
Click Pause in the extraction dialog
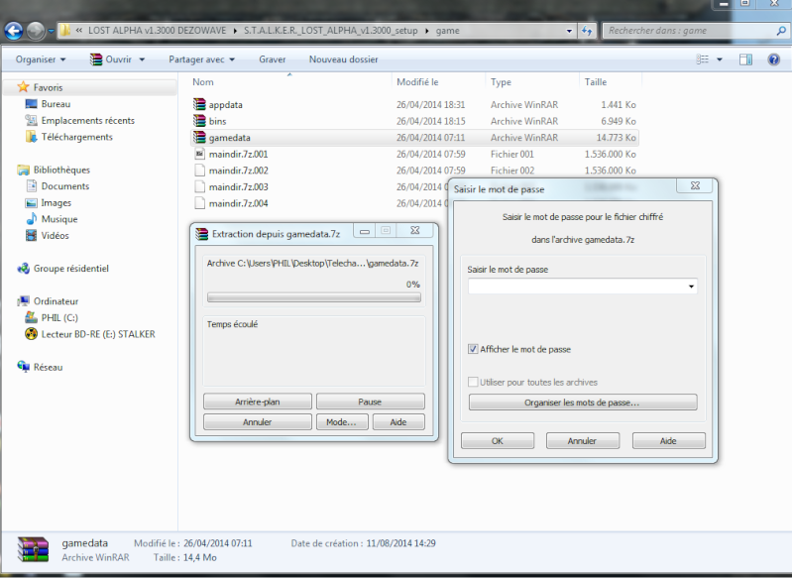[371, 402]
